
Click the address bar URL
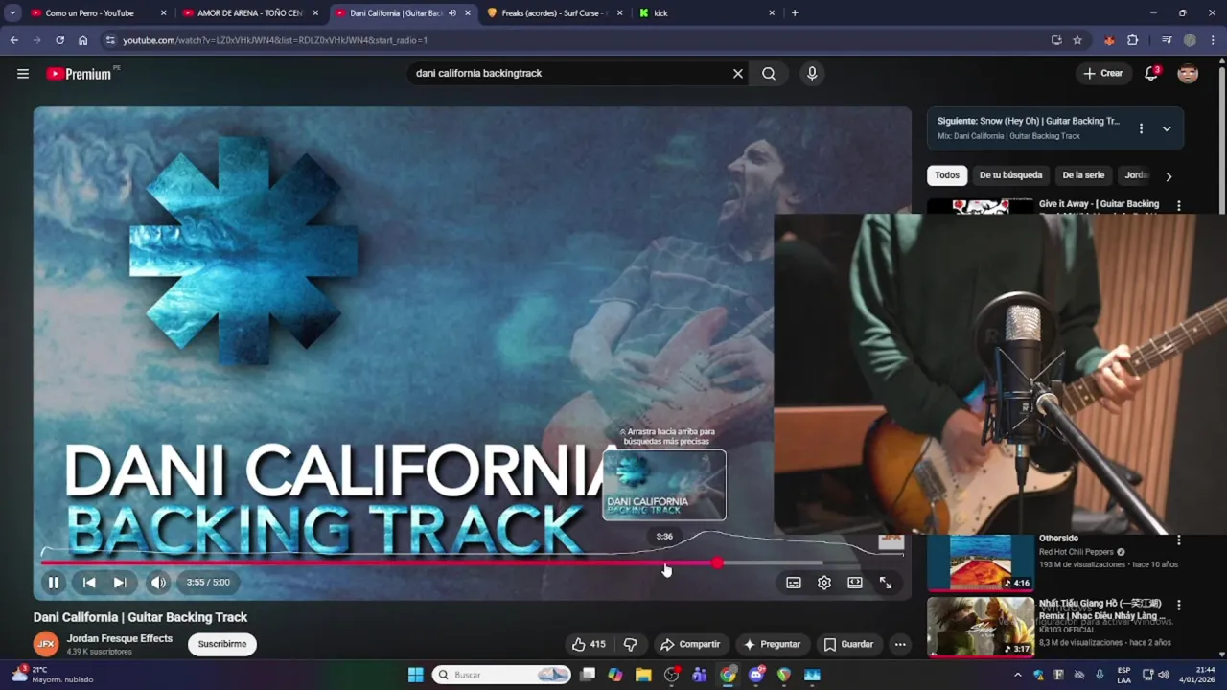[x=275, y=40]
